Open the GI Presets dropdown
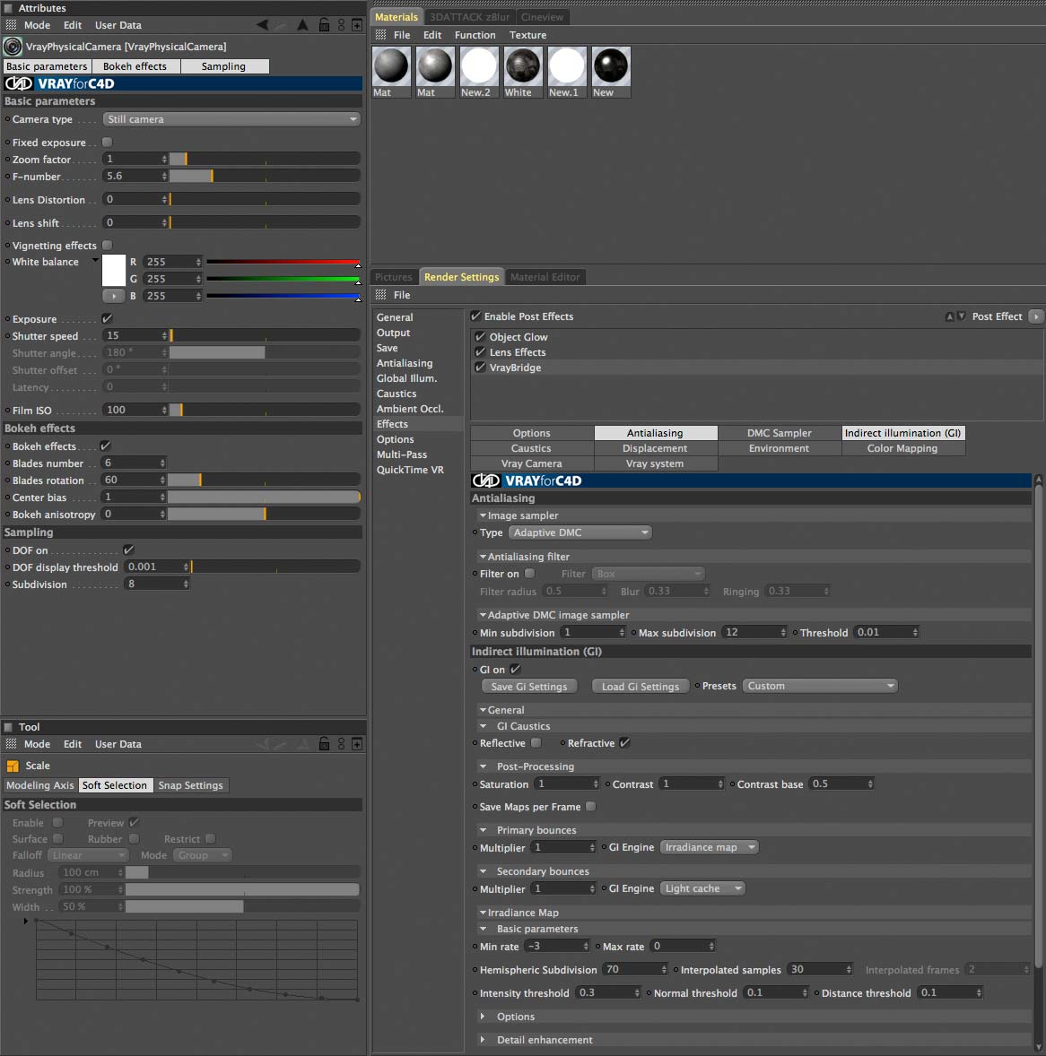The height and width of the screenshot is (1056, 1046). (820, 687)
